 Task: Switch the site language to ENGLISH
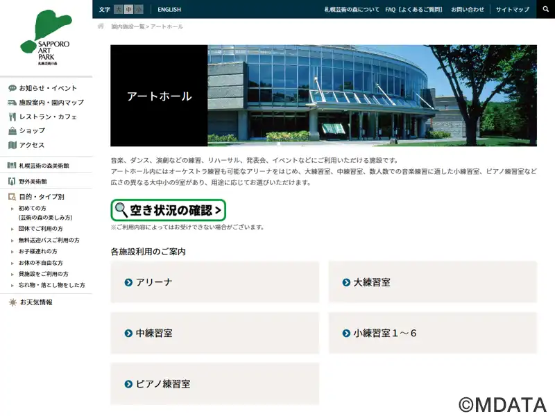point(169,10)
